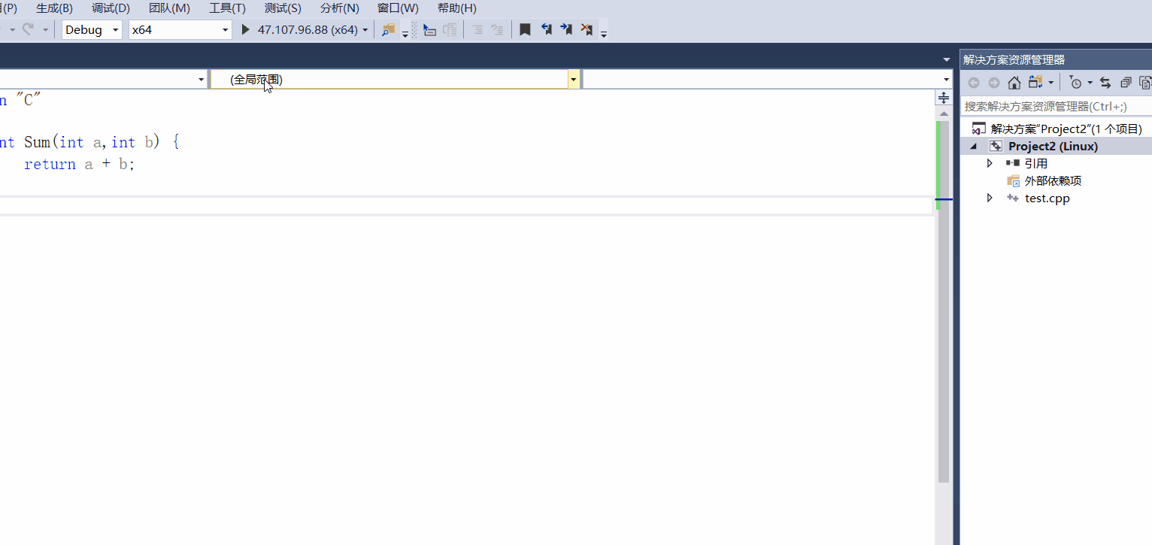Click the show all files icon
This screenshot has width=1152, height=545.
pos(1145,83)
